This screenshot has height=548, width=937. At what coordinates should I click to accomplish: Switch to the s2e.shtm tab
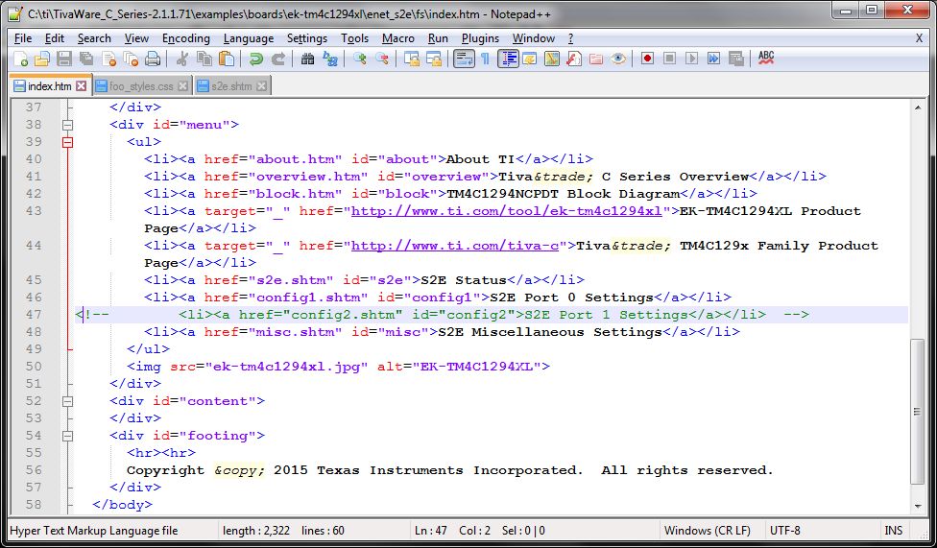(232, 86)
